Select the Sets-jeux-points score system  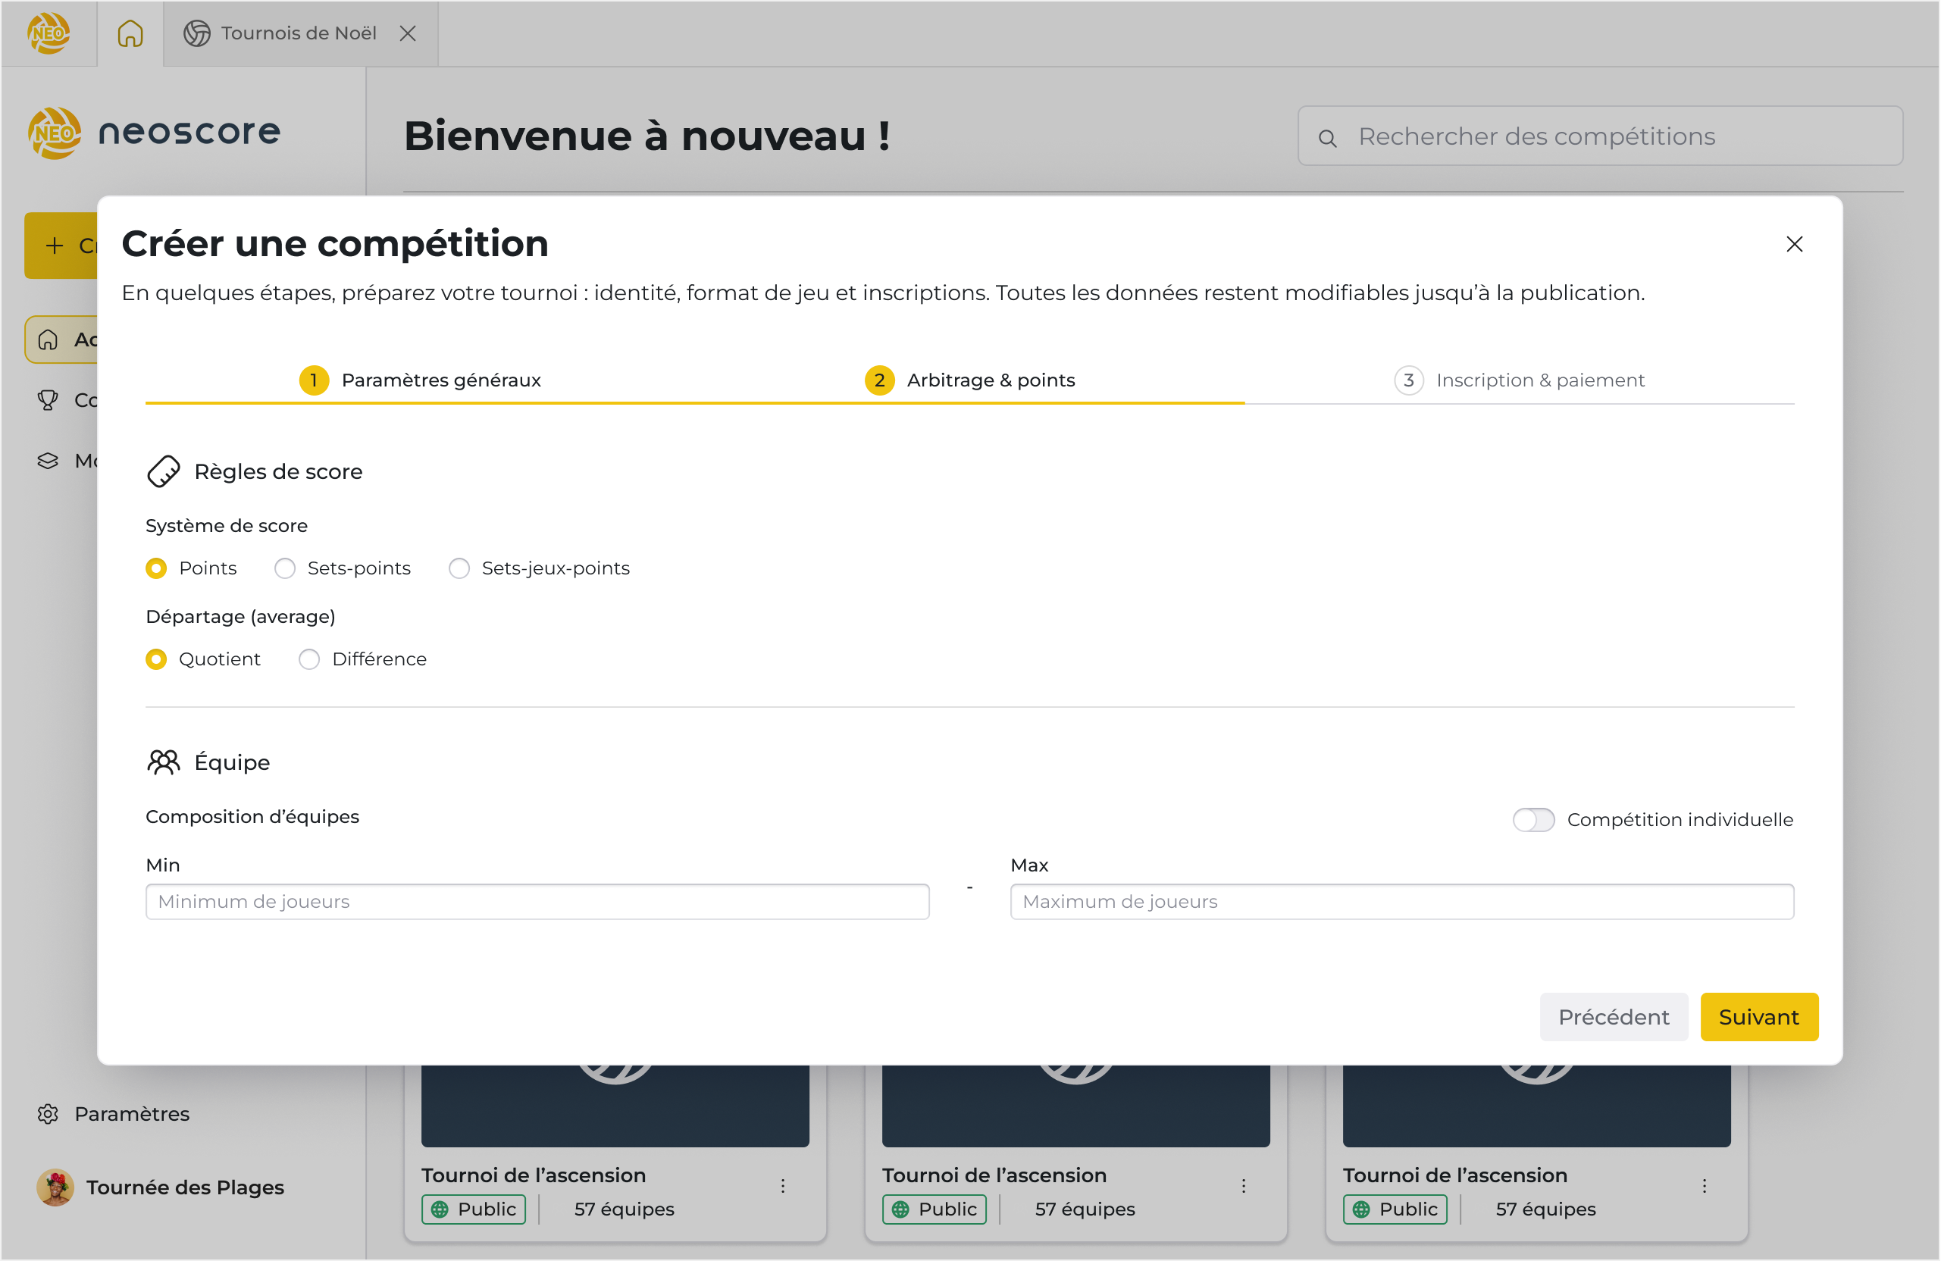tap(459, 568)
